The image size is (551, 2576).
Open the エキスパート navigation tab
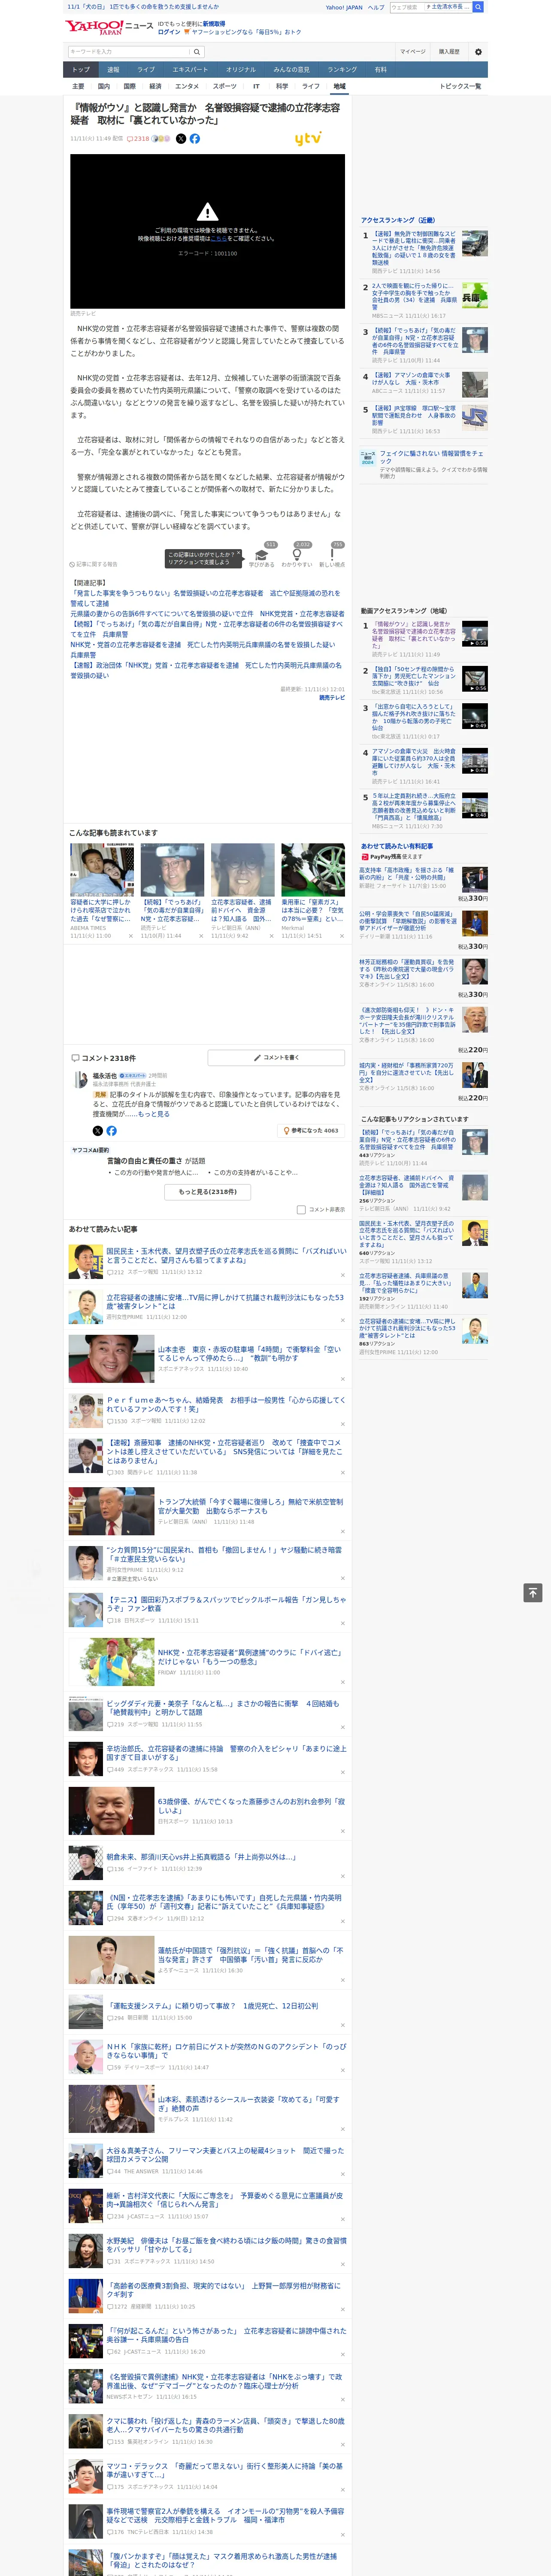click(190, 70)
